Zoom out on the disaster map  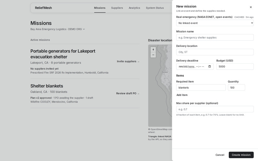click(153, 55)
